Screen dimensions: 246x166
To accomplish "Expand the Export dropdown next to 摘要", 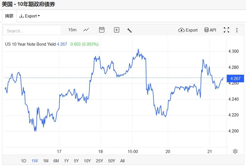I will [29, 16].
